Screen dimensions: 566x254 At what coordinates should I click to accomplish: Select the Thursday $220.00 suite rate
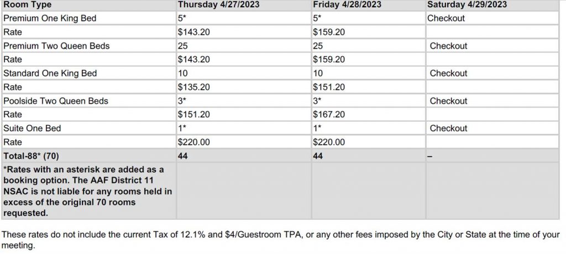point(244,142)
